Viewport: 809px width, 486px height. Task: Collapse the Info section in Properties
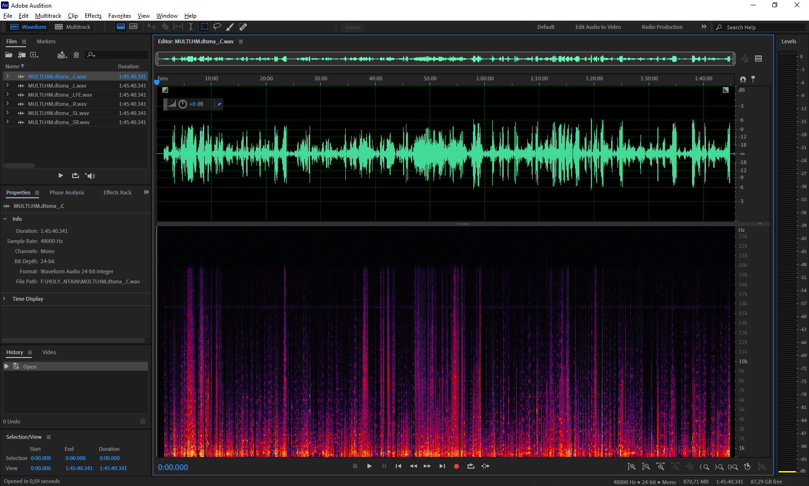(x=5, y=219)
